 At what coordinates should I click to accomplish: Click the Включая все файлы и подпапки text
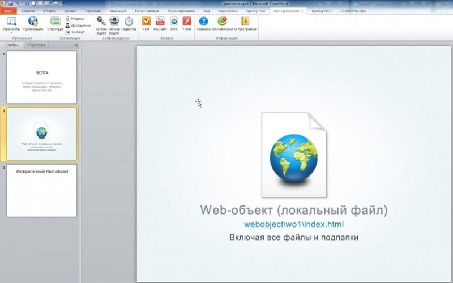tap(294, 237)
